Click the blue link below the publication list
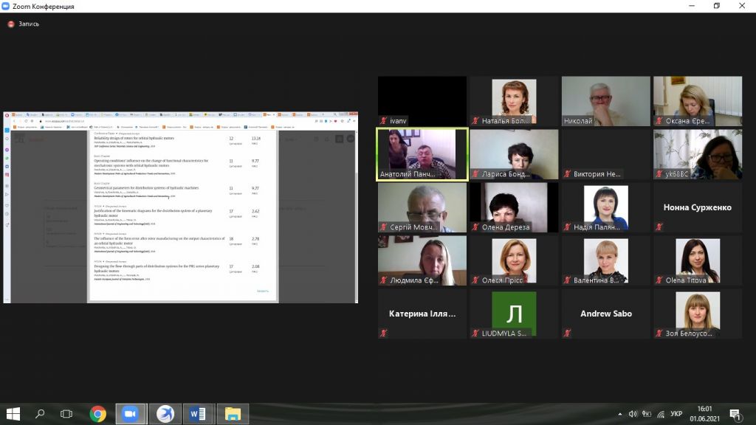Image resolution: width=756 pixels, height=425 pixels. tap(263, 291)
